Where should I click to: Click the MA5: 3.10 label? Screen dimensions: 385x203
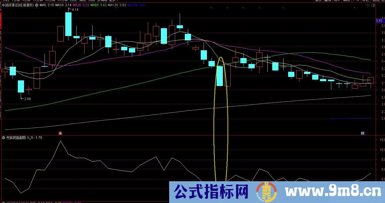click(47, 5)
